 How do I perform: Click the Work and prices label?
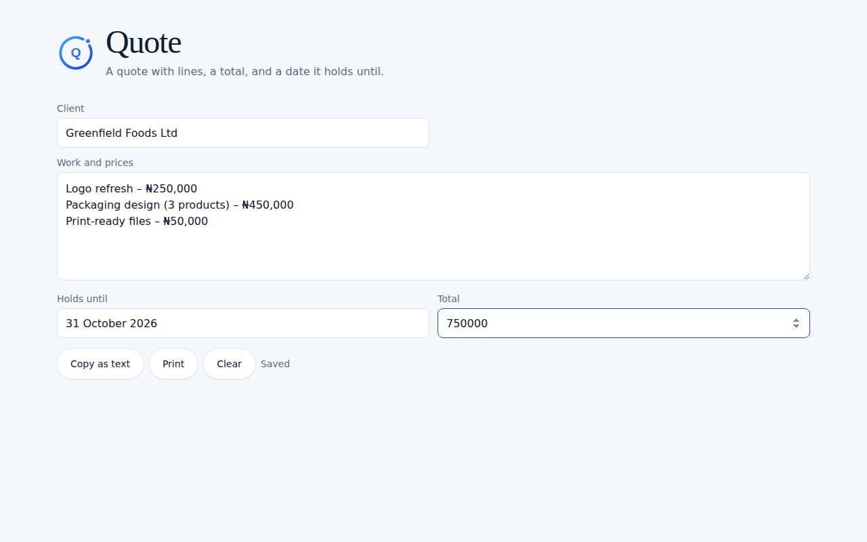[95, 163]
